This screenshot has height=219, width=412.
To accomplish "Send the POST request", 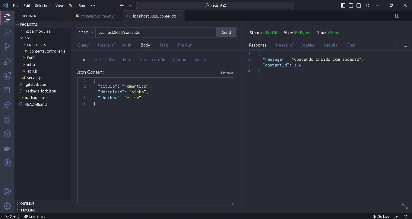I will 226,32.
